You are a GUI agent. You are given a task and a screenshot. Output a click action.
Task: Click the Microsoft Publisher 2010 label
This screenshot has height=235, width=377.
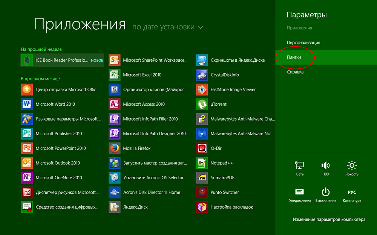59,133
